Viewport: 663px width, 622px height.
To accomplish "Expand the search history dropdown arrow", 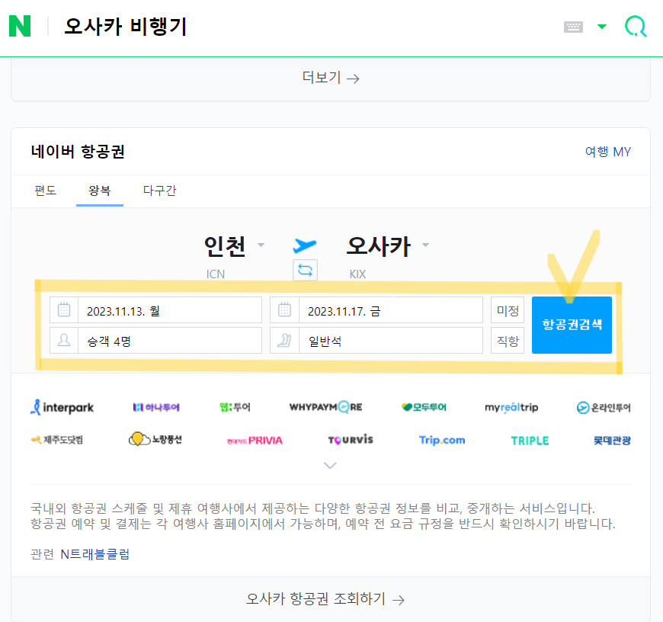I will (x=602, y=27).
